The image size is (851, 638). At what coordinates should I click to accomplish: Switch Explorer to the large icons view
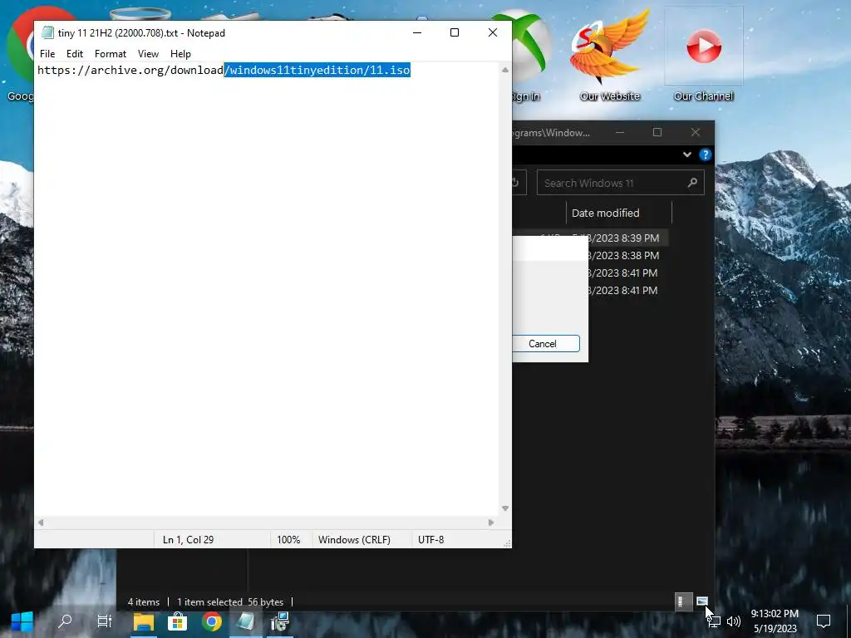click(x=701, y=601)
